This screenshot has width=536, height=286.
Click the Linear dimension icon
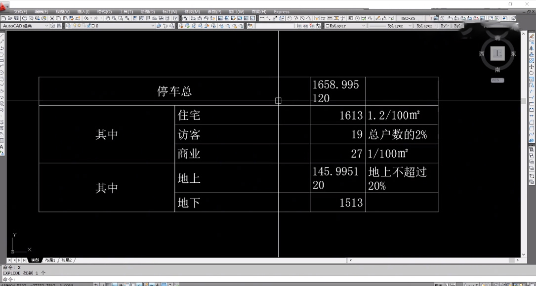pyautogui.click(x=262, y=18)
